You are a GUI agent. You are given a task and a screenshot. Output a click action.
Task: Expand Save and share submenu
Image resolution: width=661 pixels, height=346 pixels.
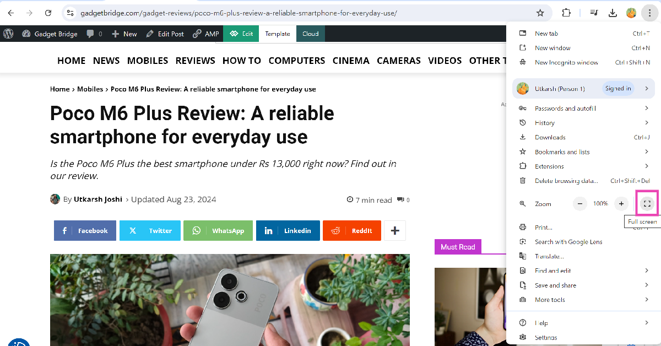click(584, 285)
